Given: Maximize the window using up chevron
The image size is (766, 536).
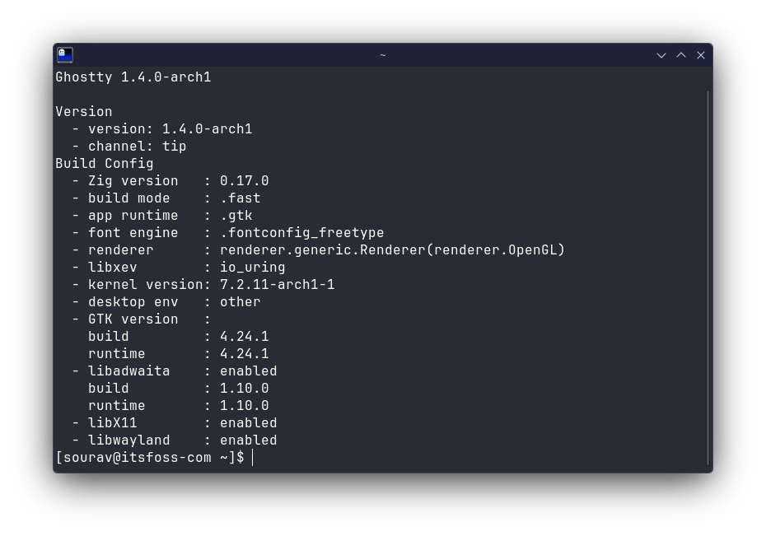Looking at the screenshot, I should (681, 55).
